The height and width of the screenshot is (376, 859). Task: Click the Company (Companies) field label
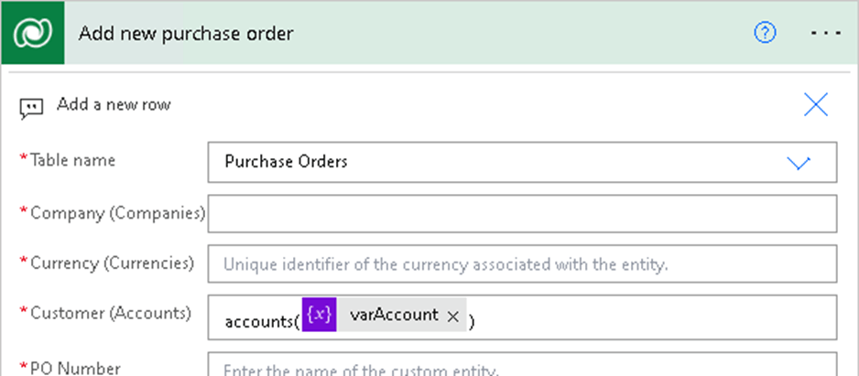point(116,212)
